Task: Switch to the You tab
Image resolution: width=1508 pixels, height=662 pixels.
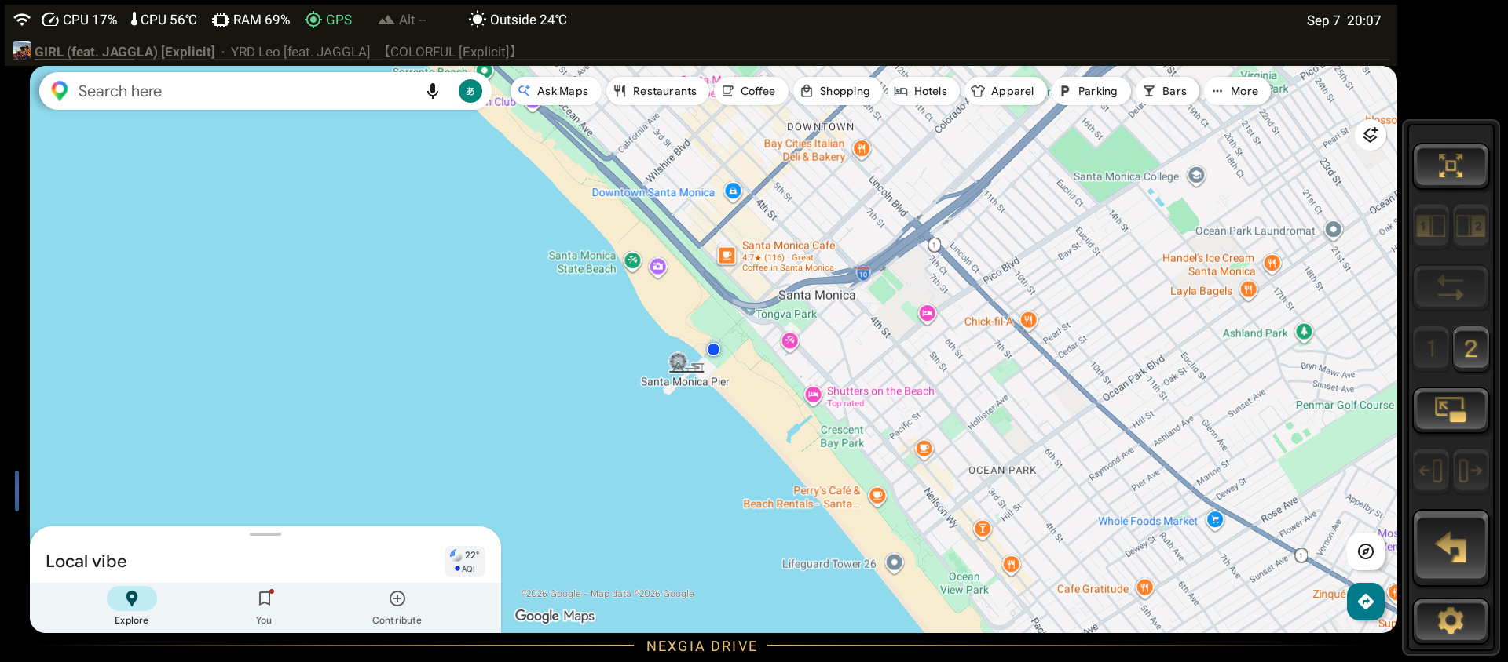Action: click(265, 606)
